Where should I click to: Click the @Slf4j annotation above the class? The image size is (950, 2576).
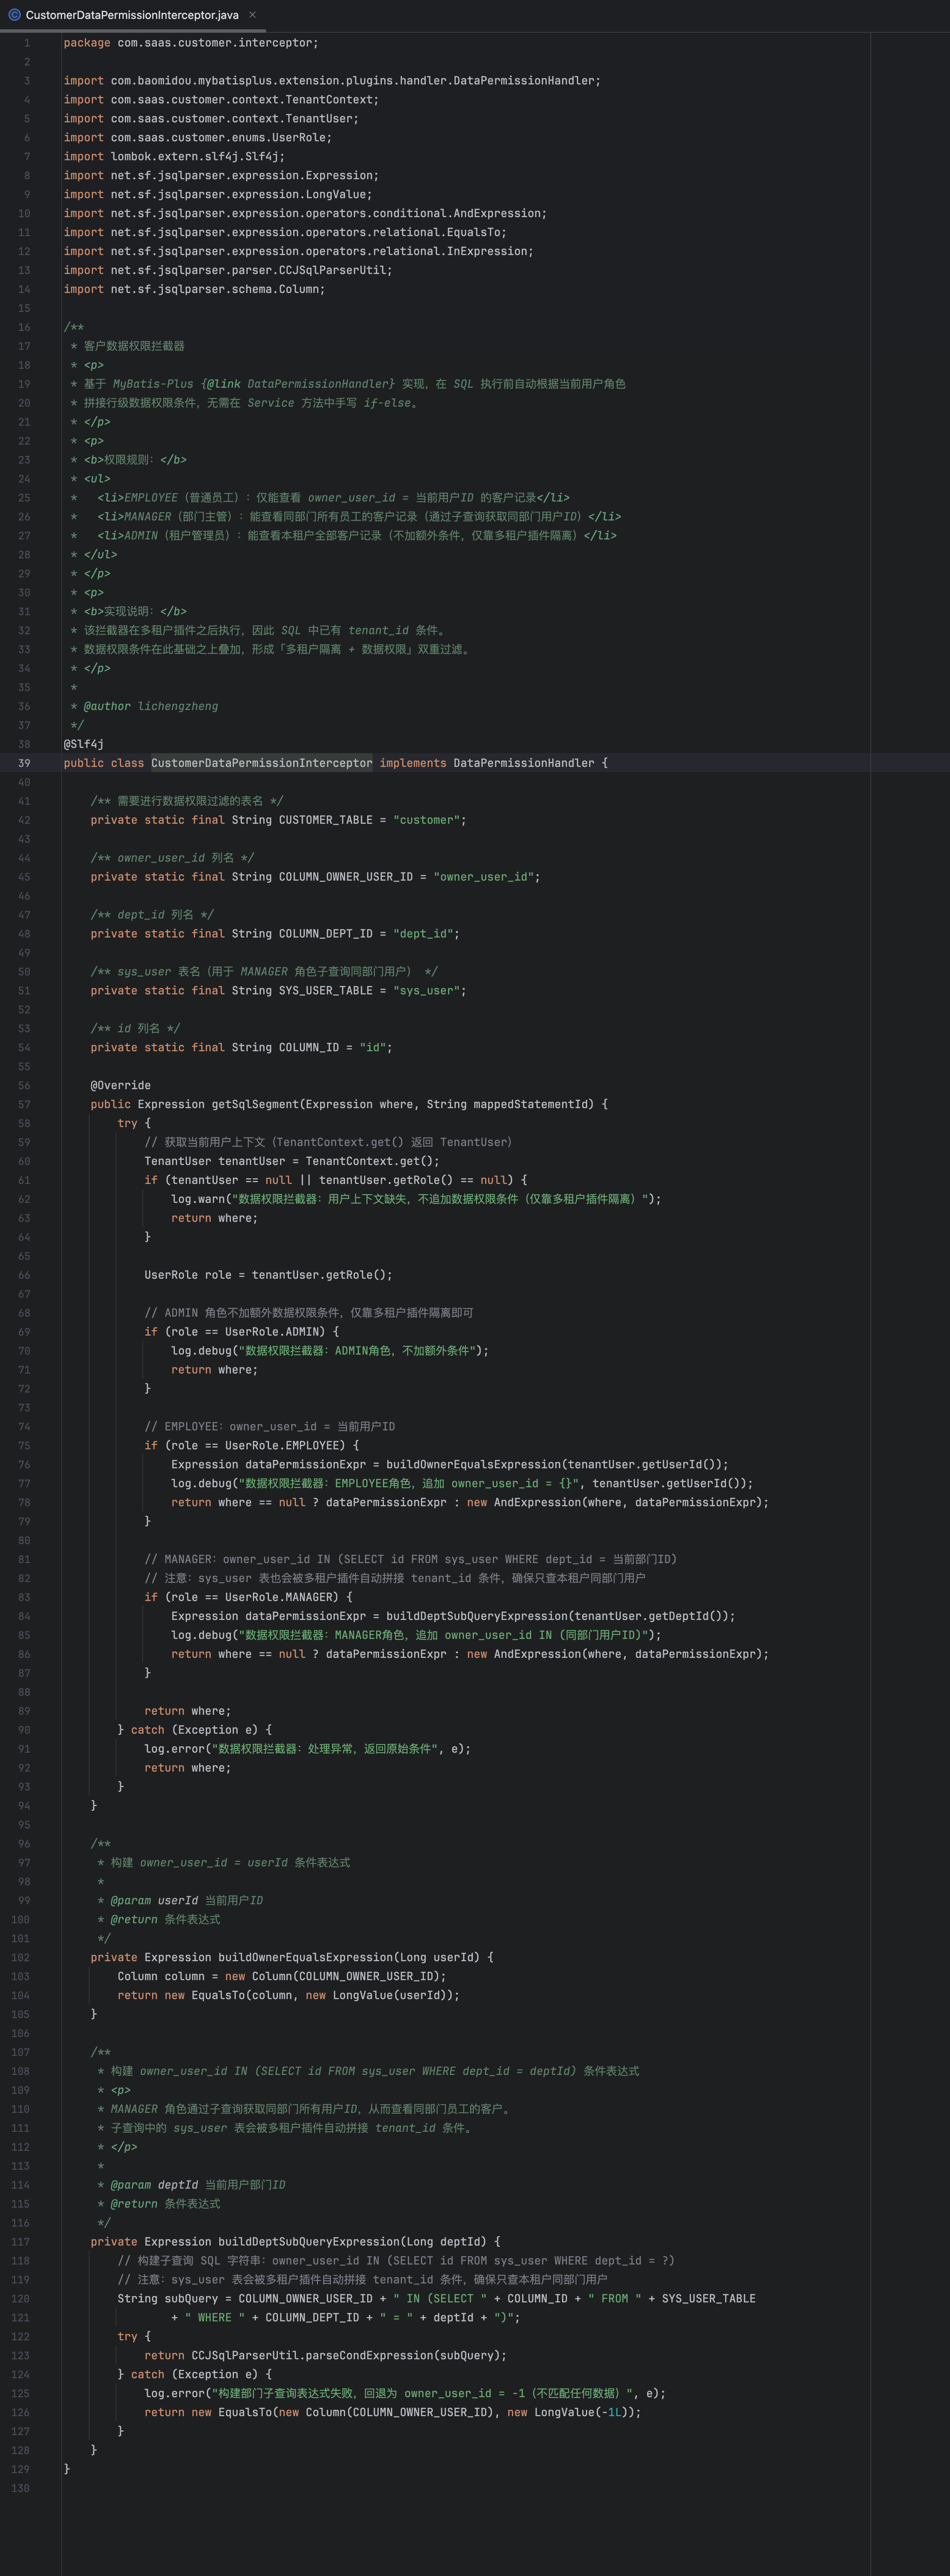(x=84, y=745)
